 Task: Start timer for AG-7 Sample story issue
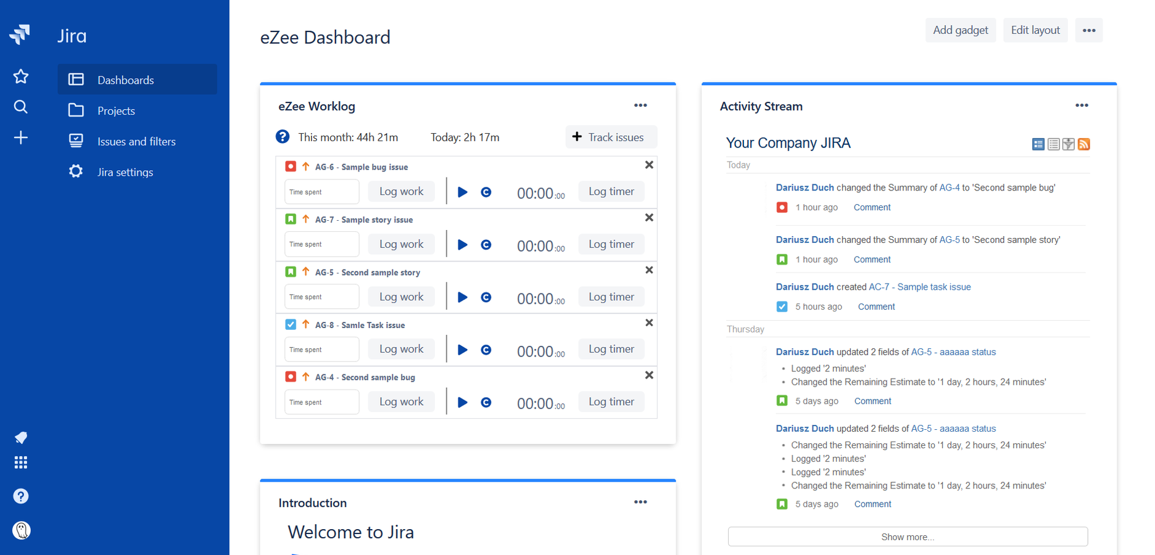tap(463, 245)
